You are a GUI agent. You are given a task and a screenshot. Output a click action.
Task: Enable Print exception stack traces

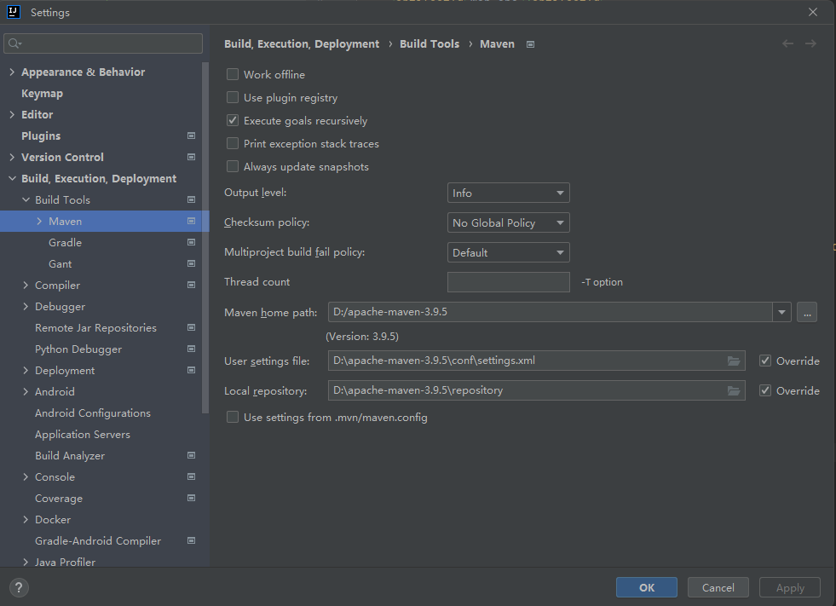233,143
